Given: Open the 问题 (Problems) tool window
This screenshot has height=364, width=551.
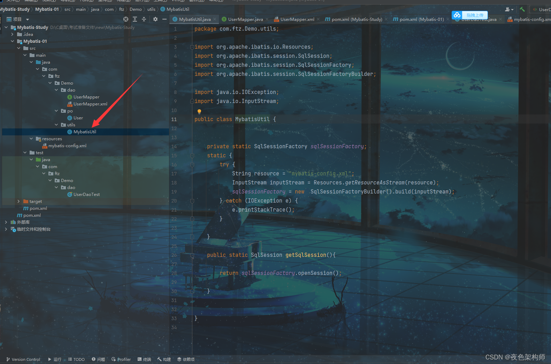Looking at the screenshot, I should tap(98, 359).
